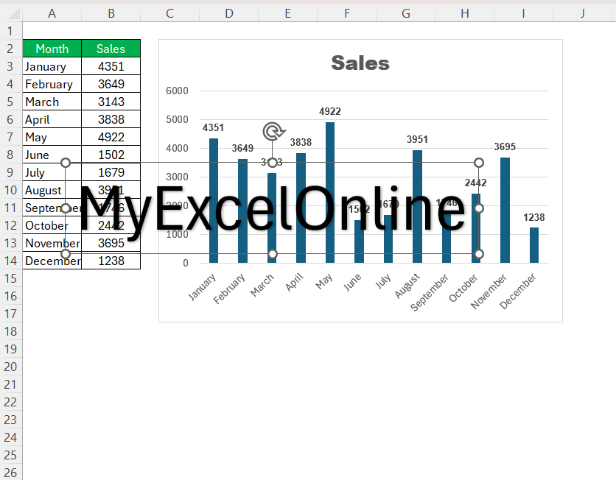
Task: Click the top-left resize handle of text box
Action: click(x=66, y=163)
